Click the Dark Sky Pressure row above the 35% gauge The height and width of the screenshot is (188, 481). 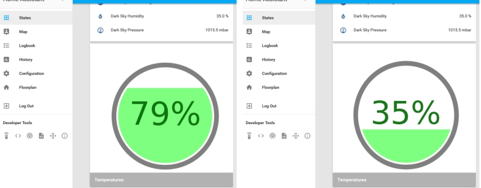405,30
